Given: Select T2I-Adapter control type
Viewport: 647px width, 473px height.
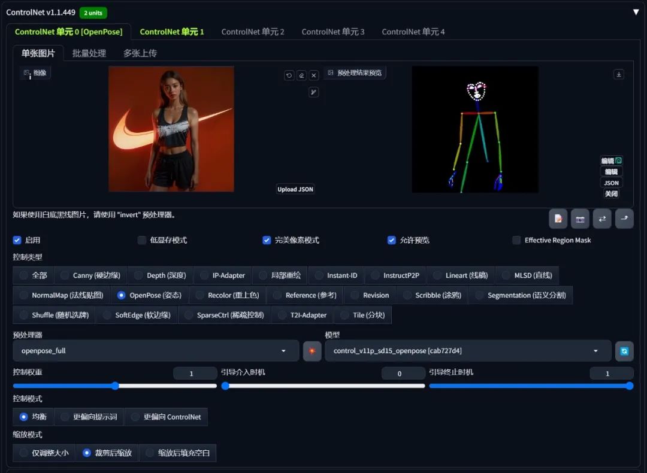Looking at the screenshot, I should [x=302, y=315].
